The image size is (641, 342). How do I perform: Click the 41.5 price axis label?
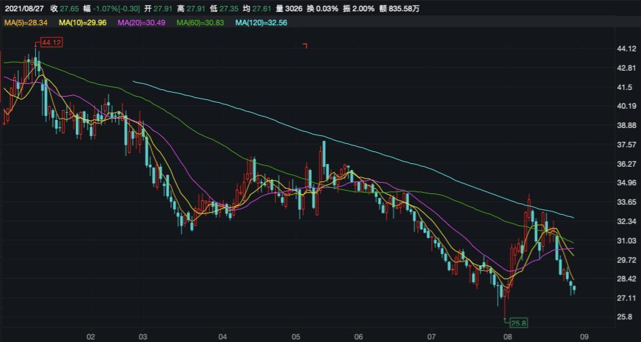click(624, 87)
